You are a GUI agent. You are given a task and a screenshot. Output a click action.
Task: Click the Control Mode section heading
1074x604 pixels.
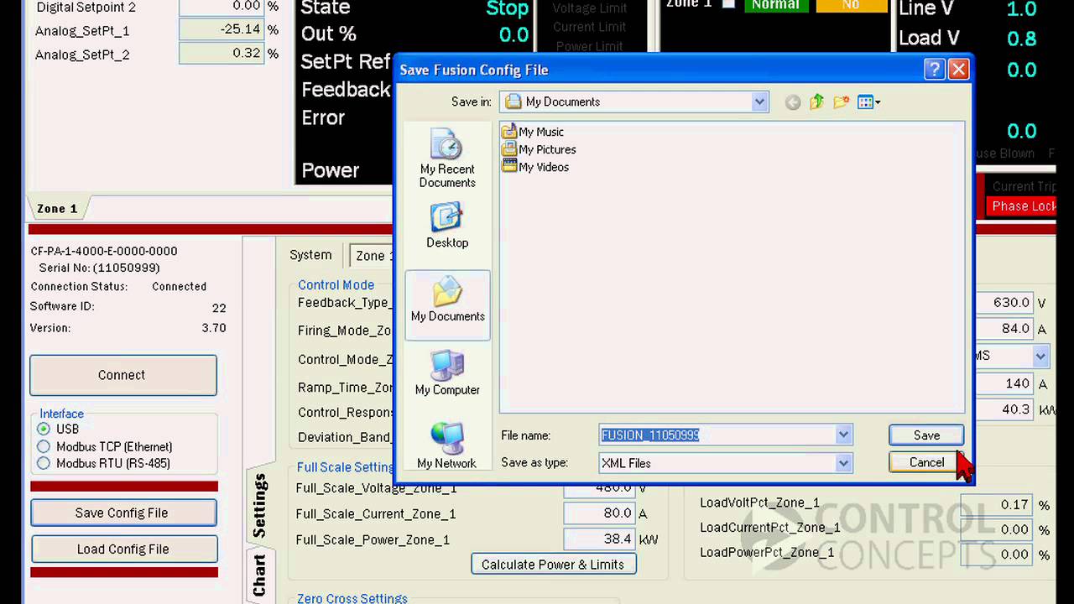pos(336,285)
